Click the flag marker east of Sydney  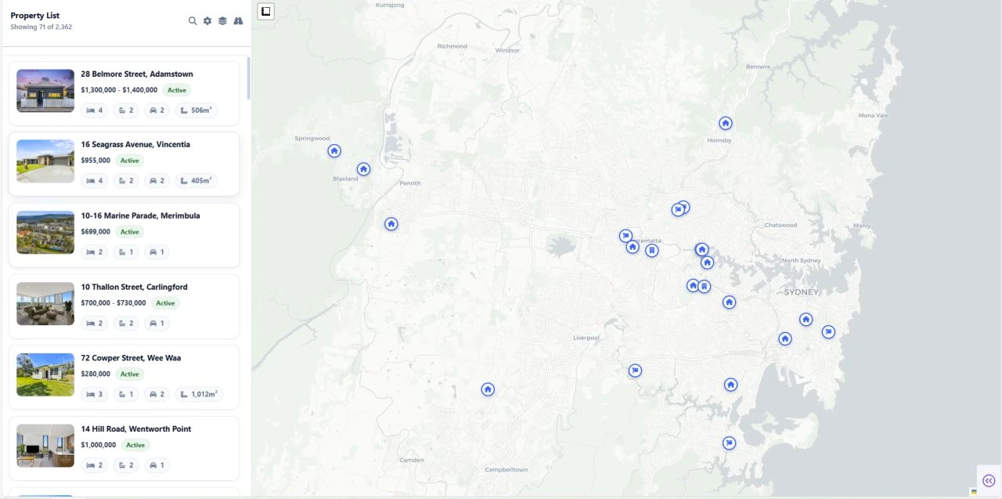(x=828, y=332)
